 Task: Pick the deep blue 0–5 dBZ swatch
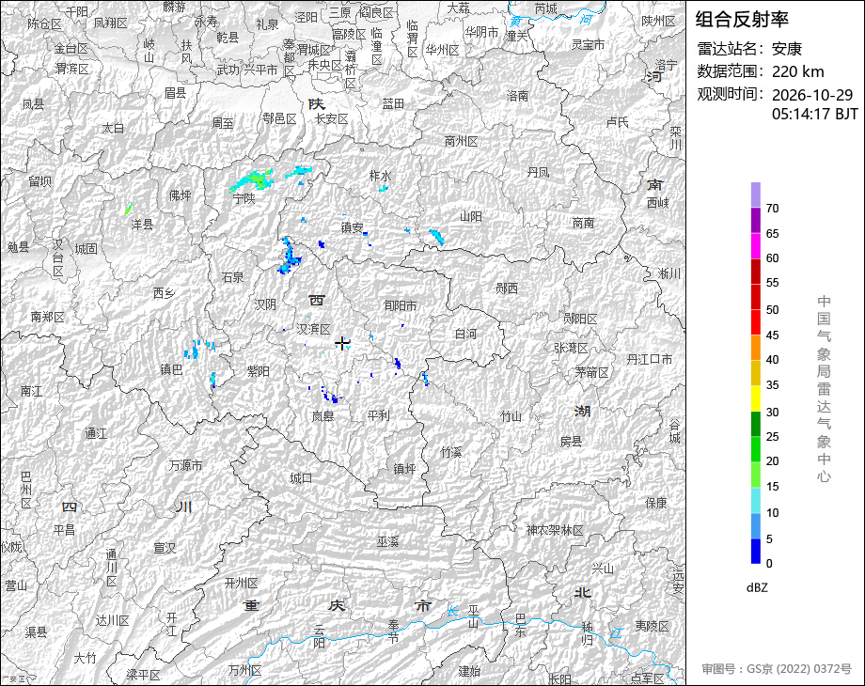click(x=756, y=551)
